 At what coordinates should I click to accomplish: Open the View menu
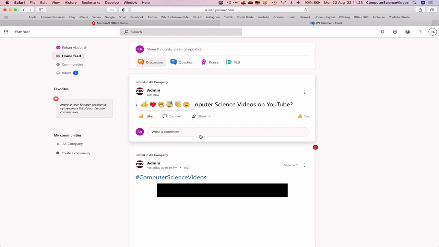coord(56,3)
